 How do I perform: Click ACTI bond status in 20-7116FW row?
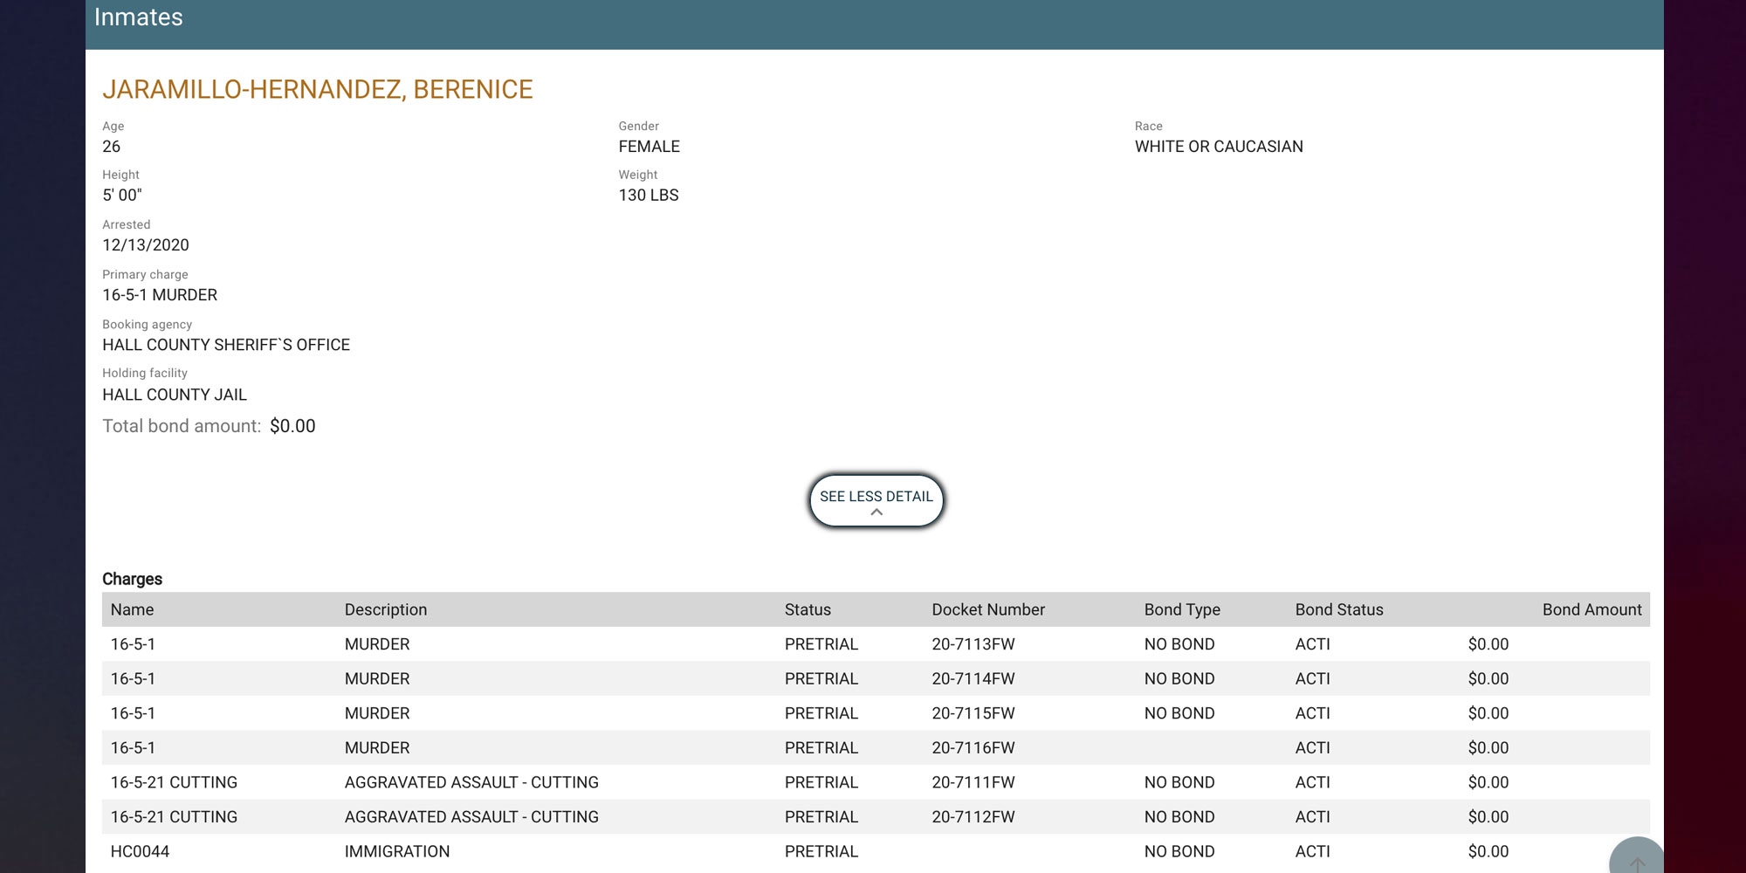(x=1313, y=748)
